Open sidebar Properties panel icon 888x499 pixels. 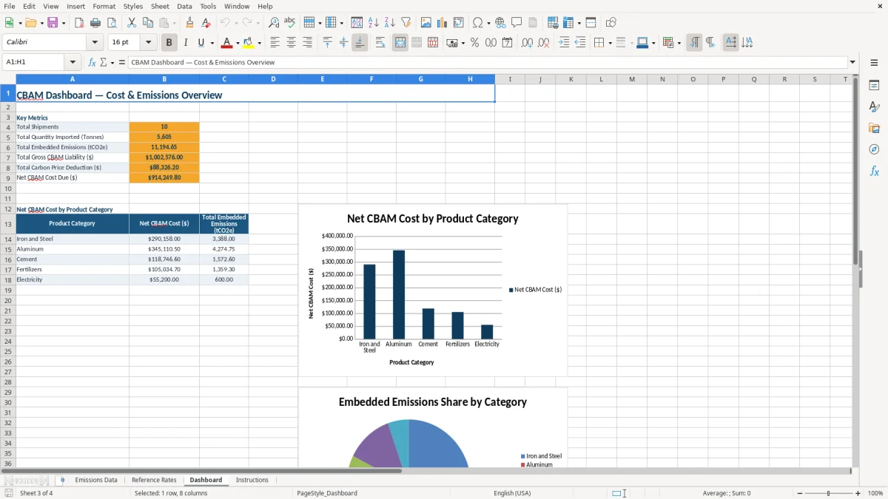point(874,85)
